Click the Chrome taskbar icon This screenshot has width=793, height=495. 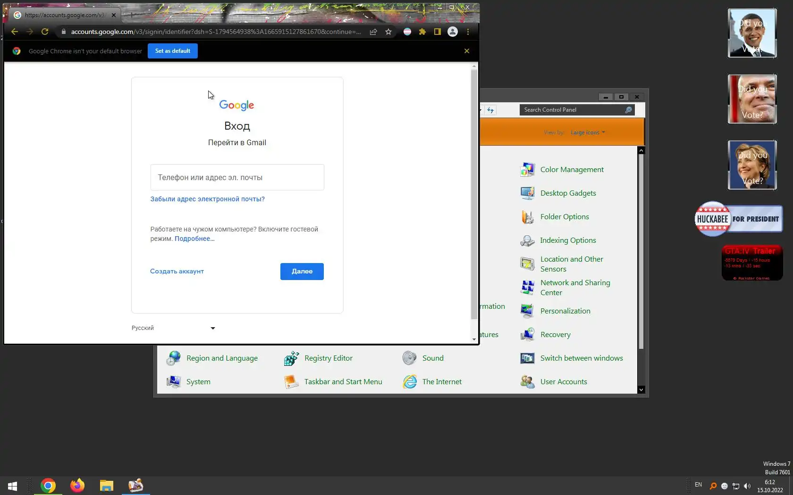48,486
